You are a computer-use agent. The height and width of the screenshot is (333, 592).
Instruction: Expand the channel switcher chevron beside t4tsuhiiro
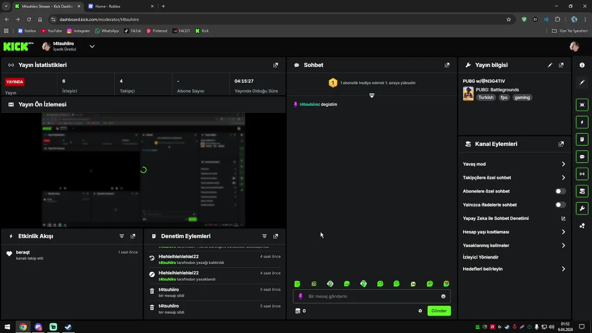pyautogui.click(x=92, y=46)
